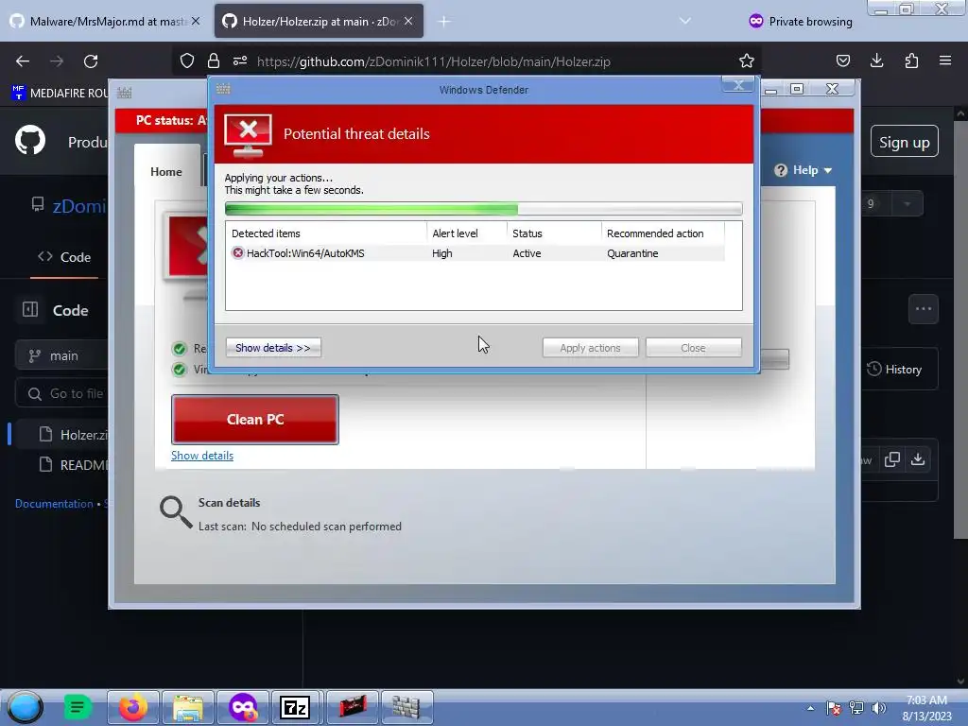Open Firefox private browsing taskbar icon
968x726 pixels.
(x=243, y=707)
